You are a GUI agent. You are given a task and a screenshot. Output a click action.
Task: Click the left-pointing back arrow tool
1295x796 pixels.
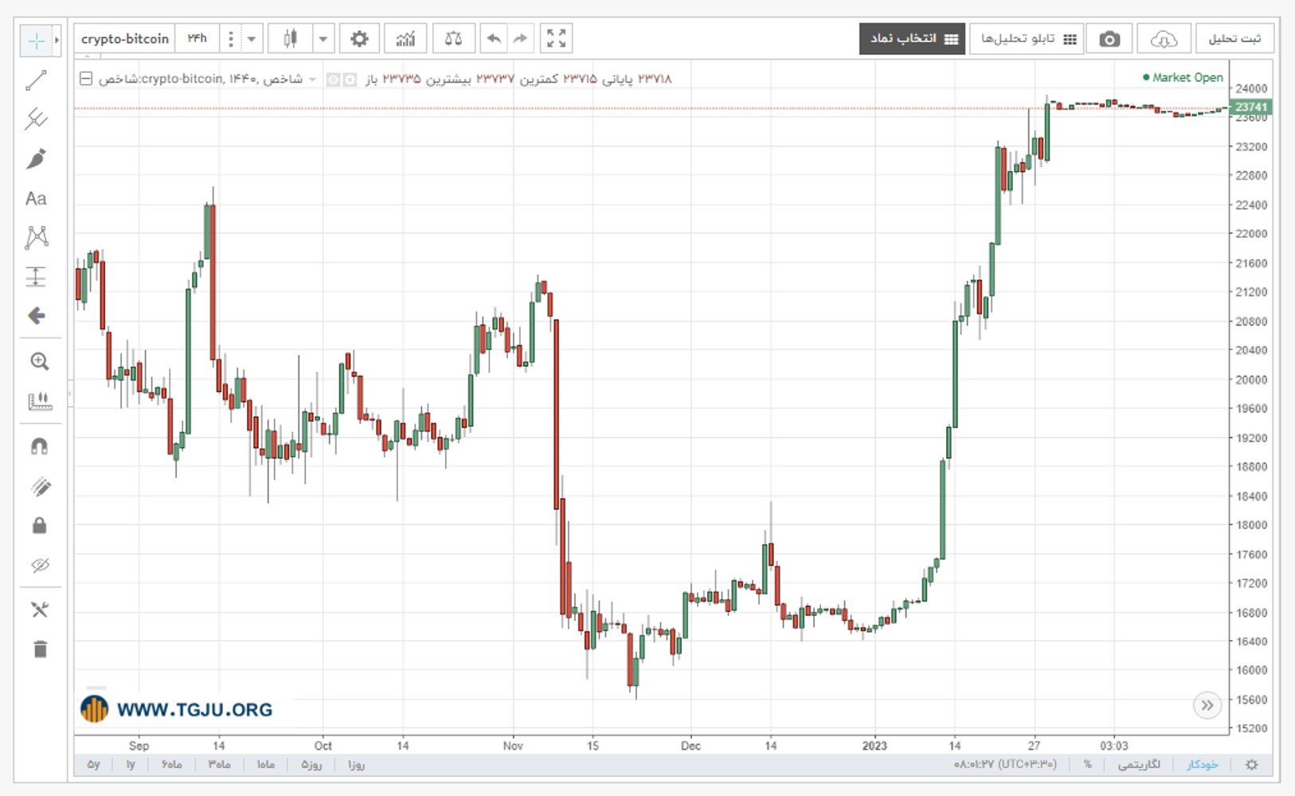pyautogui.click(x=37, y=316)
